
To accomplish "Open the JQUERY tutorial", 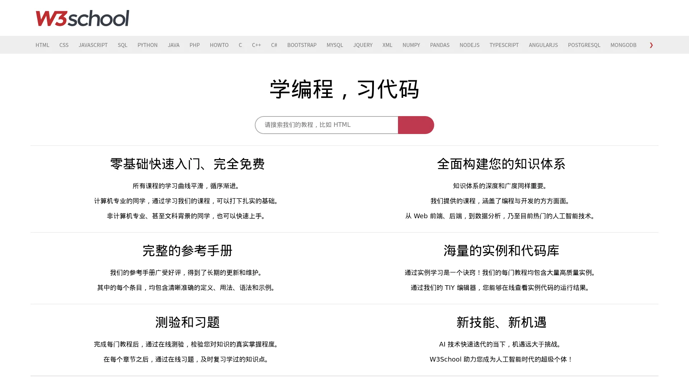I will click(363, 45).
